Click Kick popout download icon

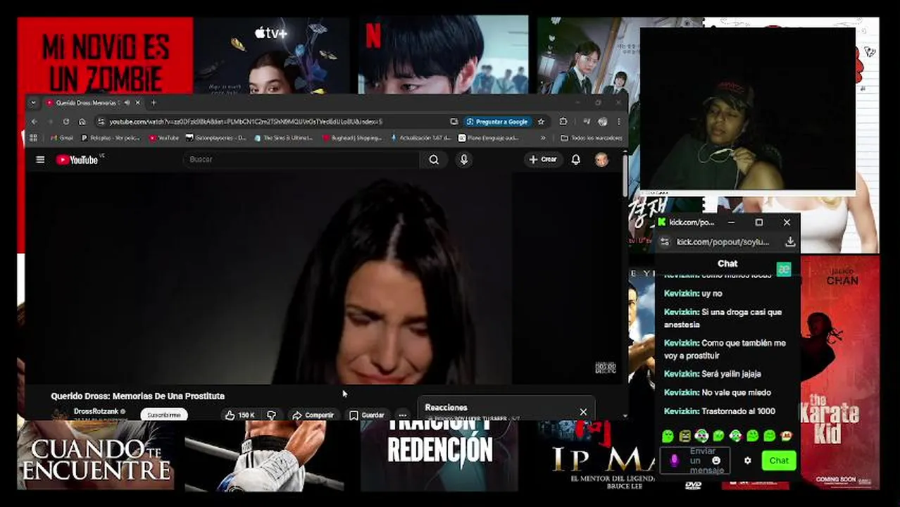pyautogui.click(x=790, y=242)
